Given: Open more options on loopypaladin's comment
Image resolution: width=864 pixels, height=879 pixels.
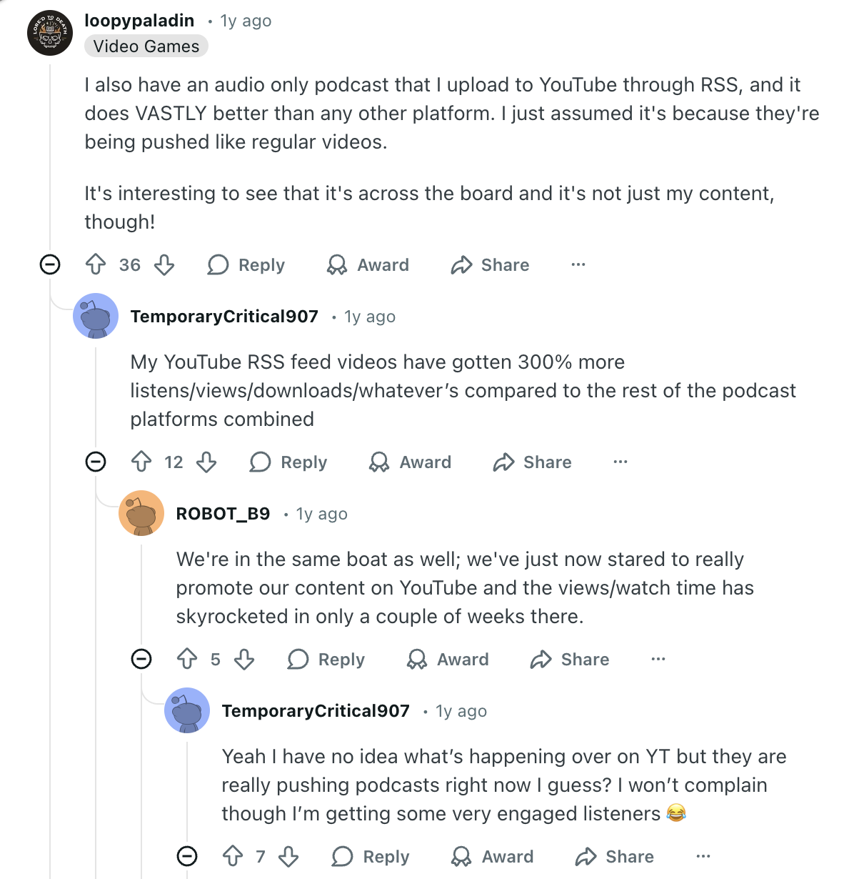Looking at the screenshot, I should [578, 265].
